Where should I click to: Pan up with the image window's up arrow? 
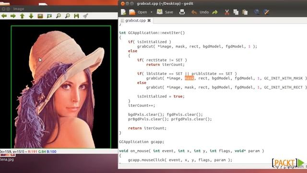click(22, 16)
